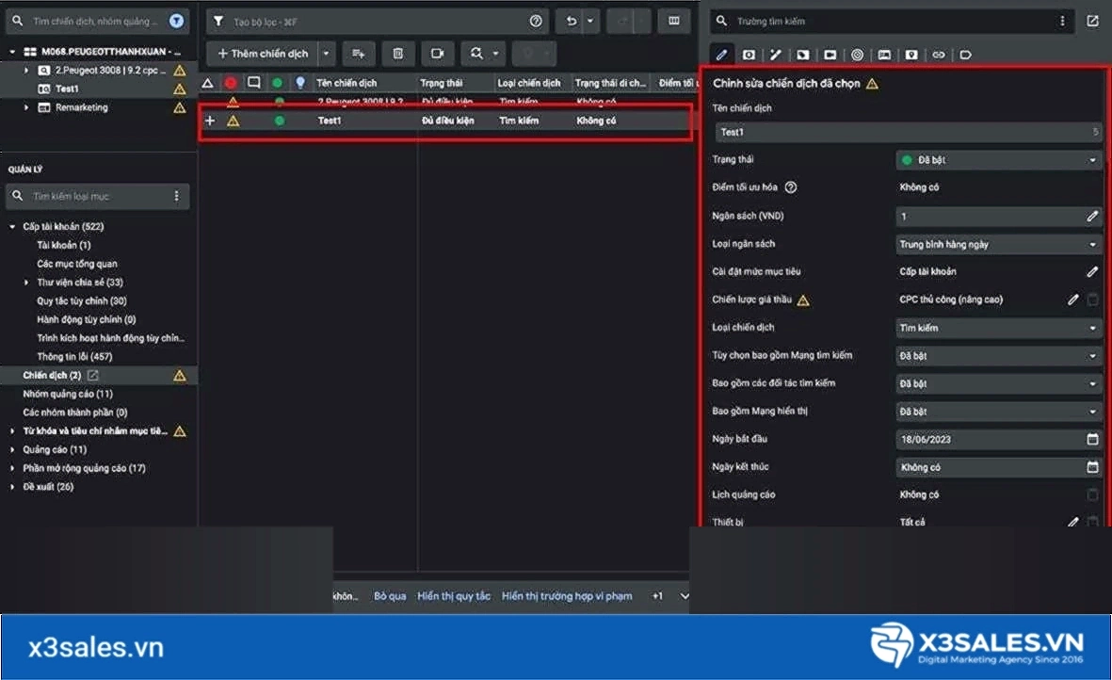Click the trash delete icon in toolbar
Screen dimensions: 1112x680
pos(398,54)
